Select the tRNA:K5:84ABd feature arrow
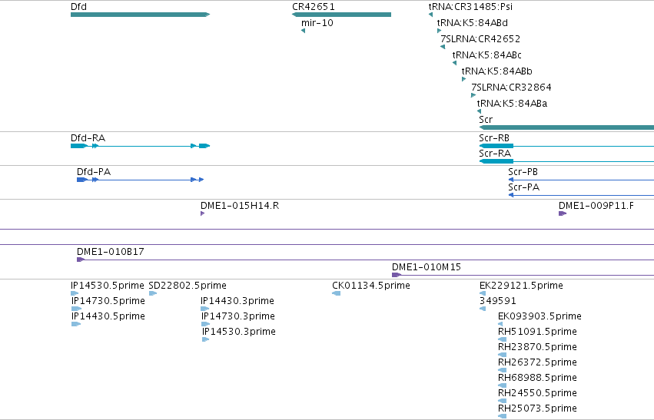This screenshot has width=654, height=420. click(x=439, y=31)
